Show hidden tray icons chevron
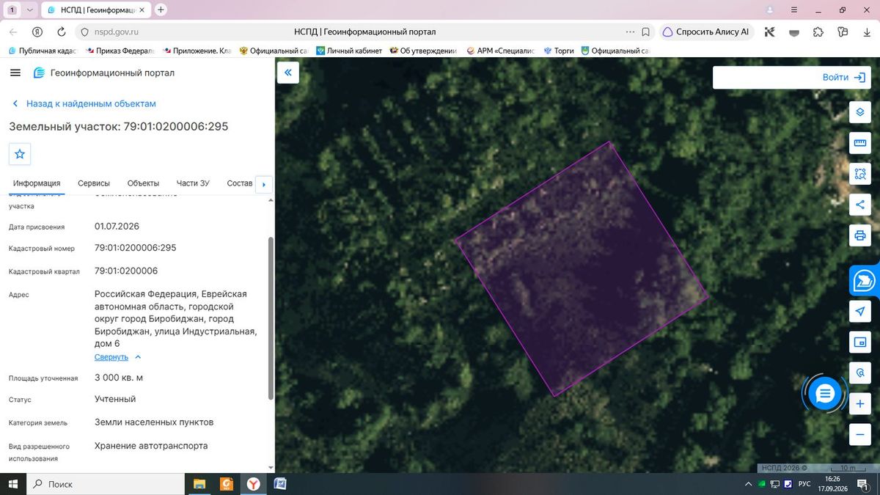 pyautogui.click(x=748, y=484)
